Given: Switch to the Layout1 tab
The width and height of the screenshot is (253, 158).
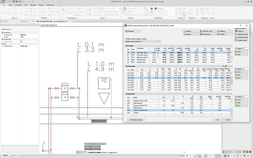Looking at the screenshot, I should tap(13, 155).
